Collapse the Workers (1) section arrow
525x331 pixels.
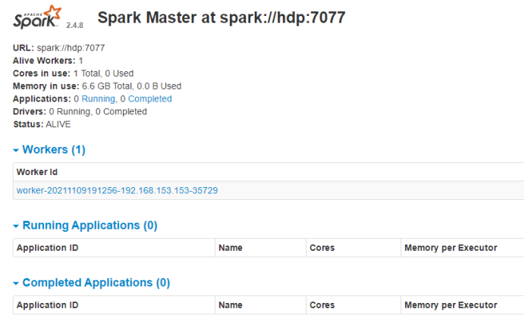[x=16, y=151]
